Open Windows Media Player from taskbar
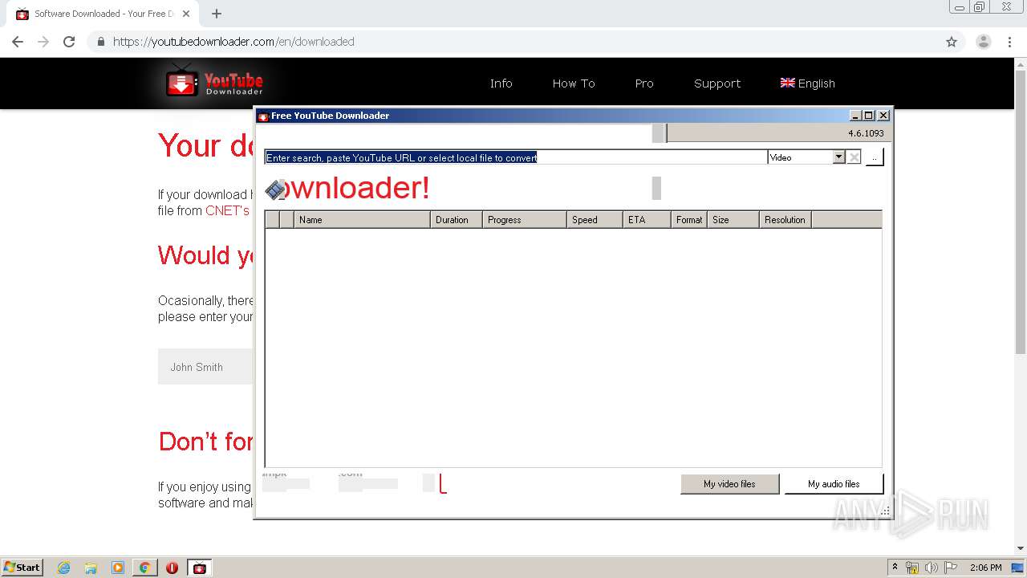The width and height of the screenshot is (1027, 578). 118,568
